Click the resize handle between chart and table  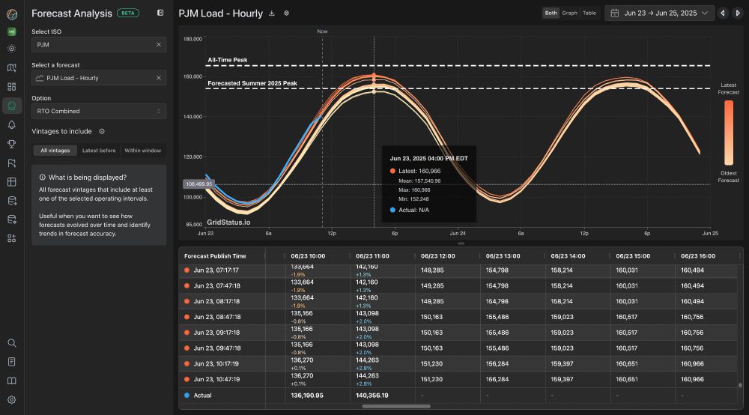[461, 243]
